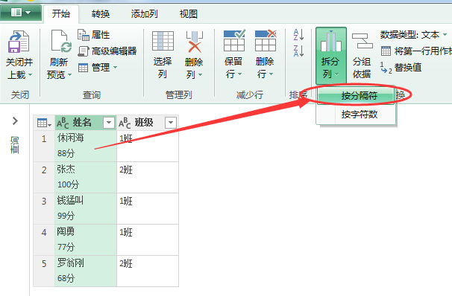Click the ABC type icon of 班级 column
452x296 pixels.
125,123
